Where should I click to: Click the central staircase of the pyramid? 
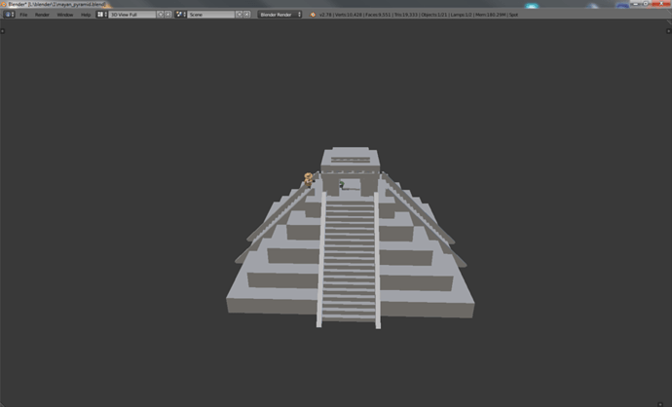pos(349,261)
